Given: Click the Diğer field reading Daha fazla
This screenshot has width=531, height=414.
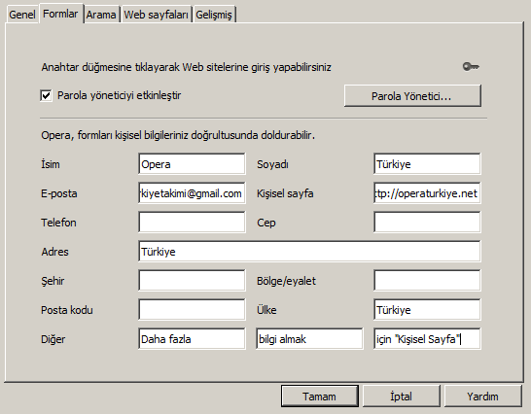Looking at the screenshot, I should 192,338.
